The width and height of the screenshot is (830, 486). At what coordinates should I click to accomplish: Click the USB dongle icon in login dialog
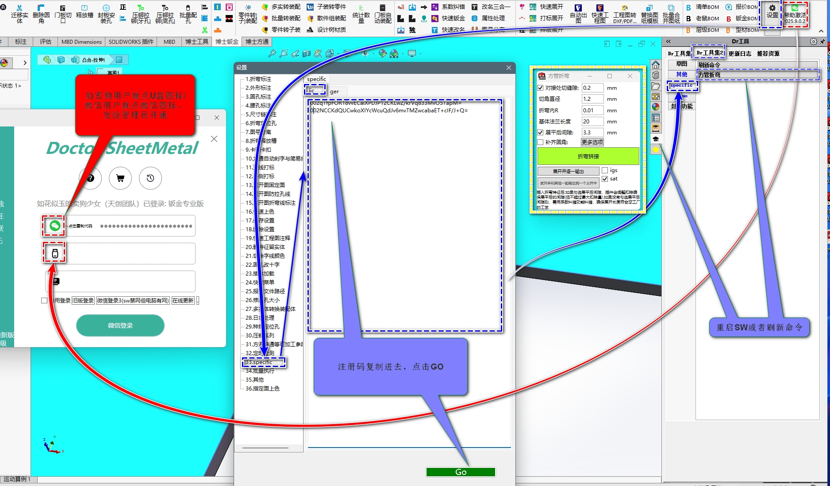pos(55,253)
